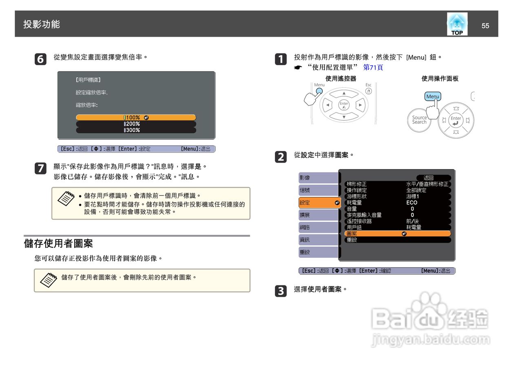Click the enter symbol in the 圖案 row
Viewport: 522px width, 369px height.
click(404, 234)
